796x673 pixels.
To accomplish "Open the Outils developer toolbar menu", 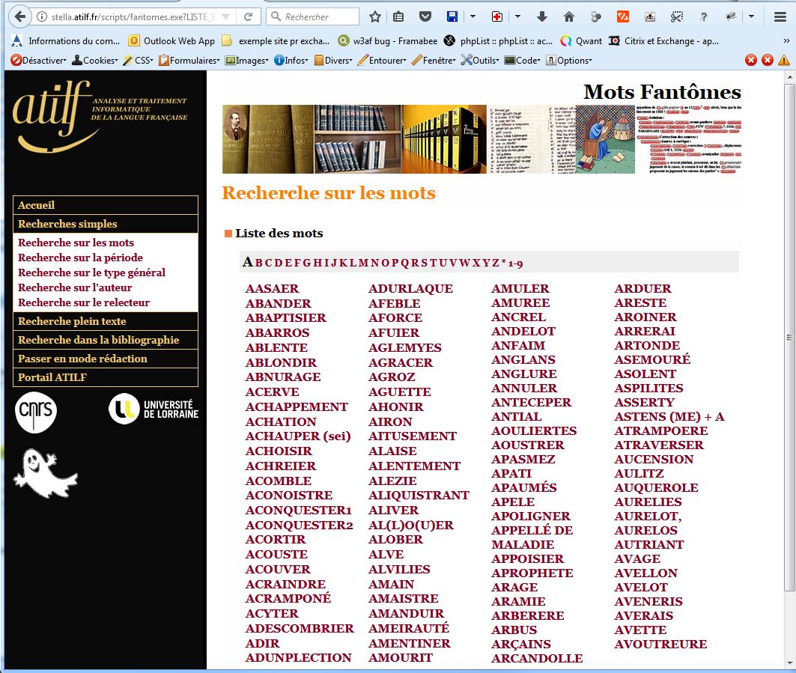I will 480,61.
